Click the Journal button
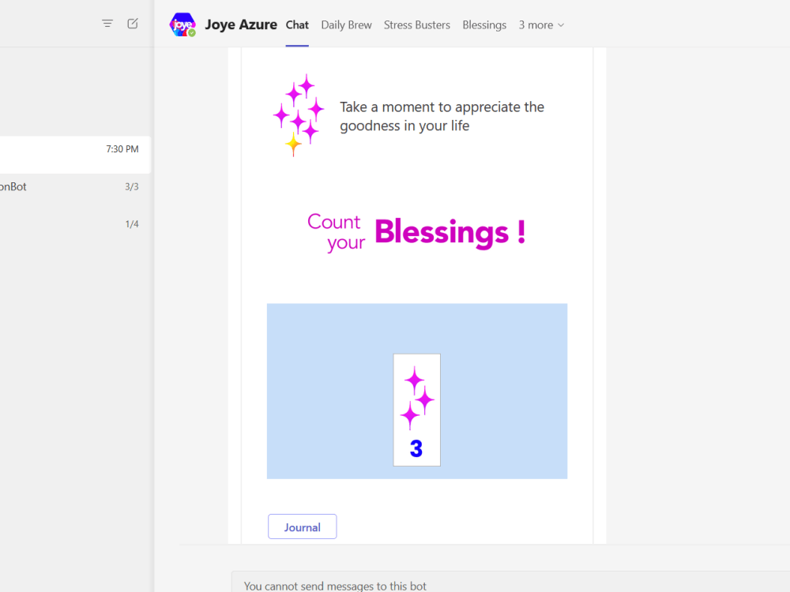This screenshot has height=592, width=790. [303, 526]
